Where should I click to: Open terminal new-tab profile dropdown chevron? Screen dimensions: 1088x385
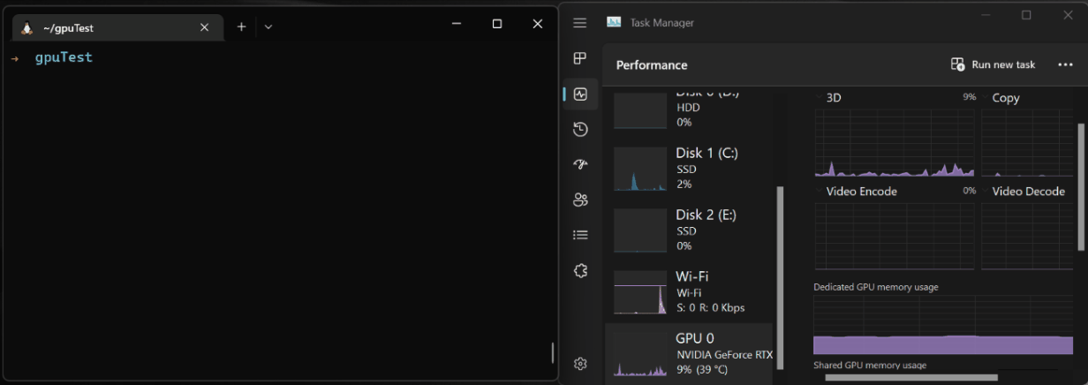pos(268,27)
